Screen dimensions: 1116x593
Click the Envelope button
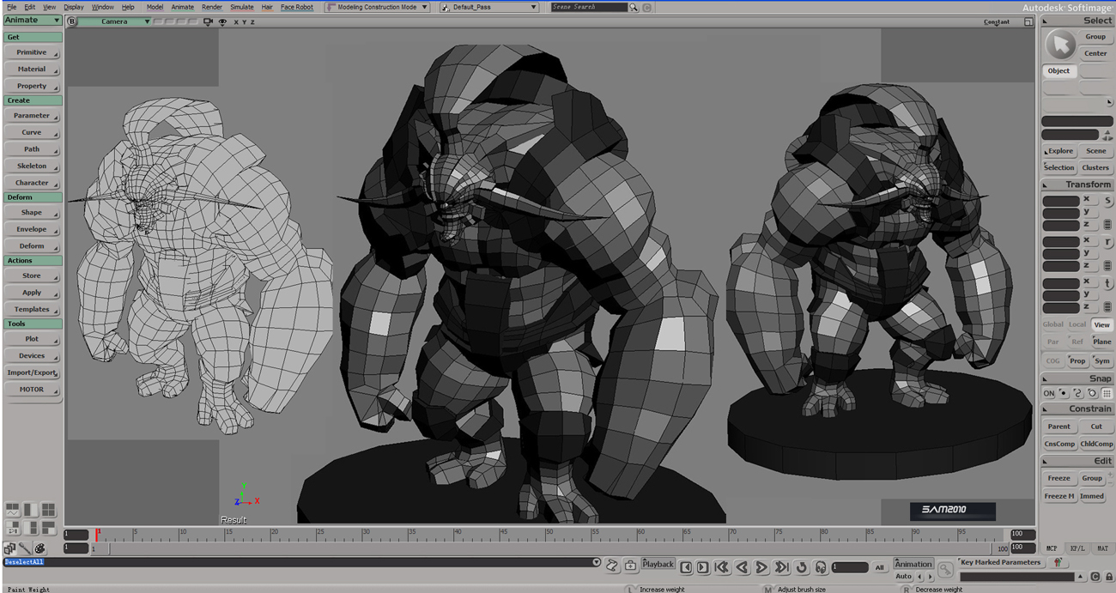pos(32,229)
